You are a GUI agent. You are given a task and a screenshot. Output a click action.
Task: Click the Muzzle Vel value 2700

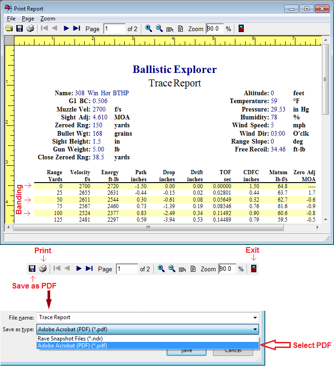(99, 109)
